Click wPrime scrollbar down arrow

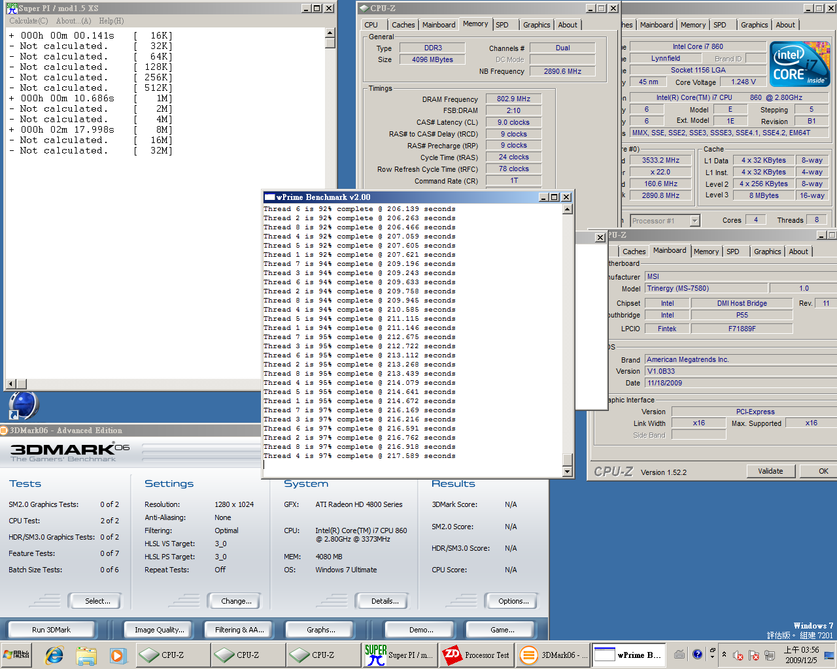tap(567, 472)
